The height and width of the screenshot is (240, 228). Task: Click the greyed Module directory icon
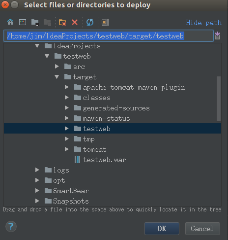pyautogui.click(x=47, y=22)
